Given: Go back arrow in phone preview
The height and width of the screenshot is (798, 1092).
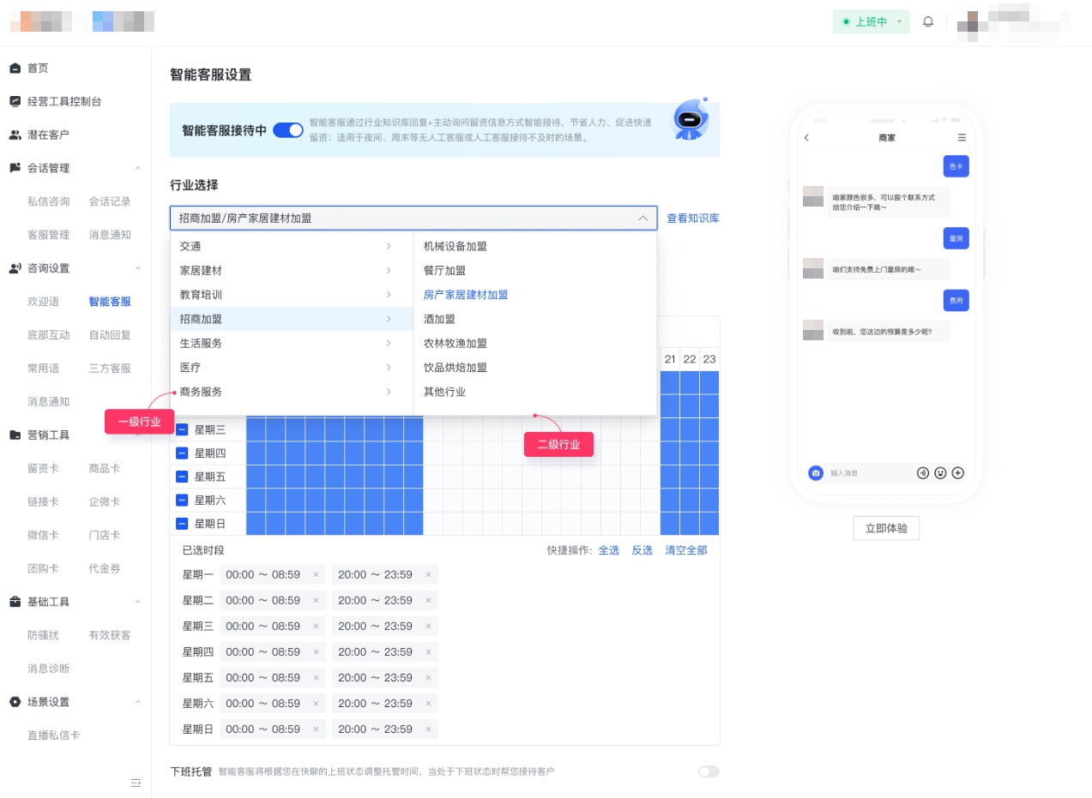Looking at the screenshot, I should 806,138.
